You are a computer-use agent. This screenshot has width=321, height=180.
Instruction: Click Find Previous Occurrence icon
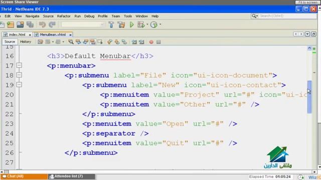click(x=78, y=42)
